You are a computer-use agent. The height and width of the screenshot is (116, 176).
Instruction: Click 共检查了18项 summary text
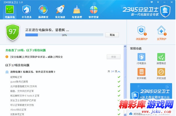pos(26,50)
